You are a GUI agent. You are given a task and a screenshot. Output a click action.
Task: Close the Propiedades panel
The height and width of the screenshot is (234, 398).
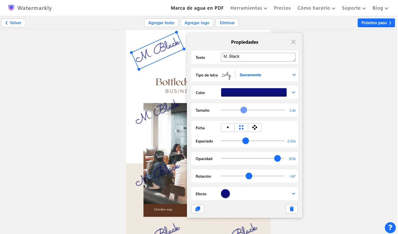coord(293,42)
